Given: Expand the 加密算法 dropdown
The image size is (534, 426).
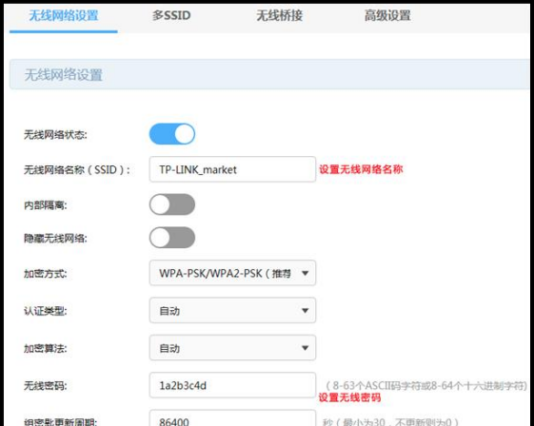Looking at the screenshot, I should (x=232, y=348).
